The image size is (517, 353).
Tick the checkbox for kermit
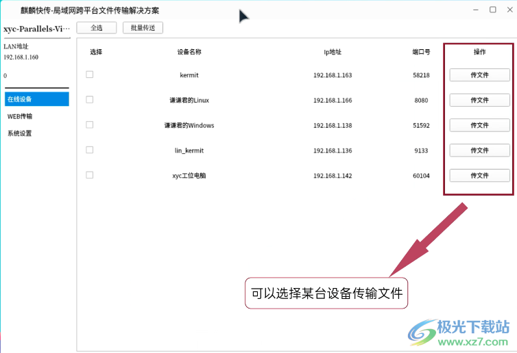pyautogui.click(x=89, y=75)
